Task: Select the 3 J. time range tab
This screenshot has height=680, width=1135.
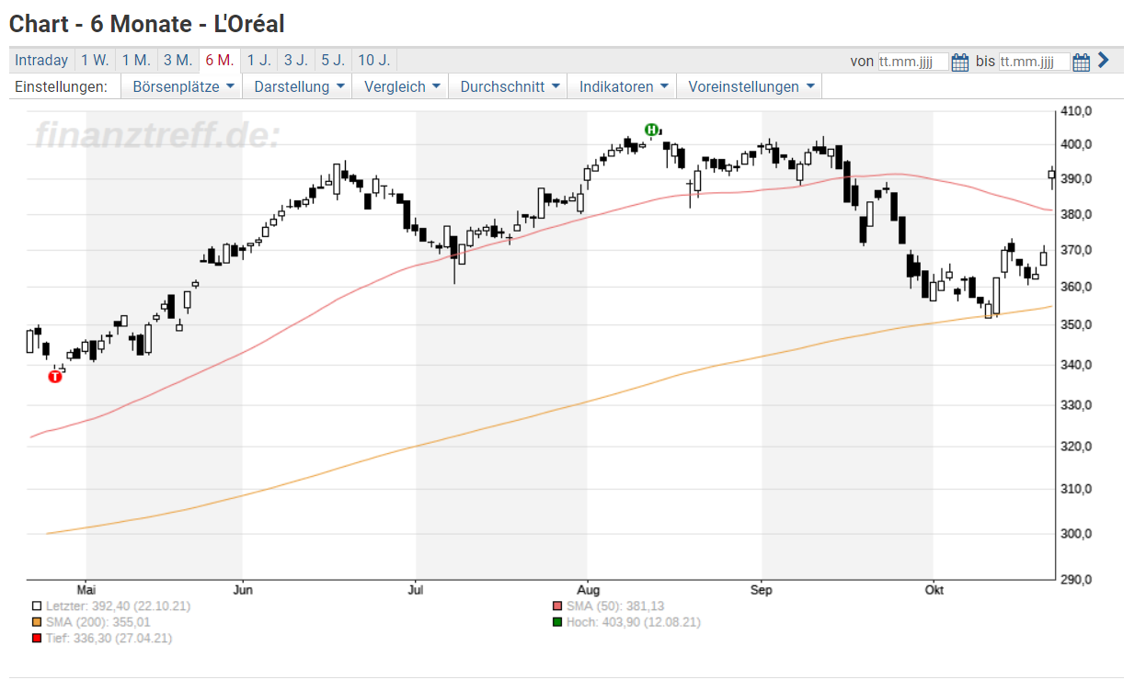Action: coord(295,61)
